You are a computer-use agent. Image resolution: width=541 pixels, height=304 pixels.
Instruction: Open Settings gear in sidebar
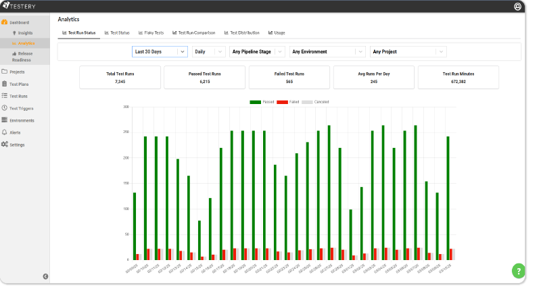(17, 145)
